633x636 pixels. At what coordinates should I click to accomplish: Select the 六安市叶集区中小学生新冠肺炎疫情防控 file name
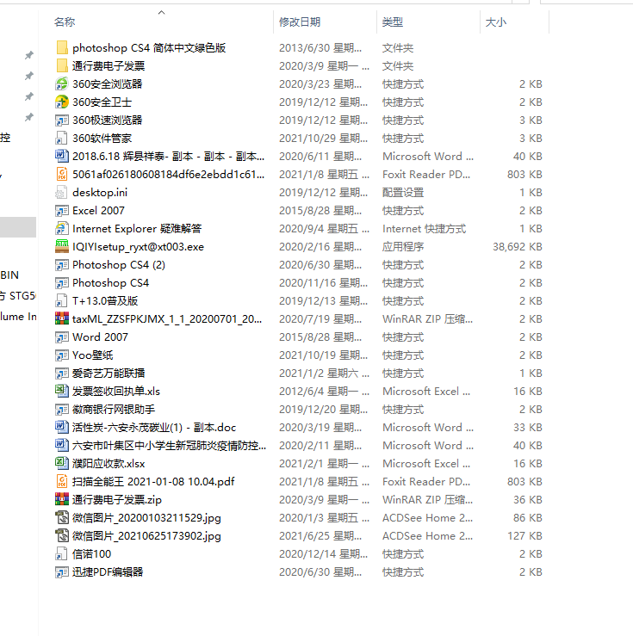pos(169,445)
